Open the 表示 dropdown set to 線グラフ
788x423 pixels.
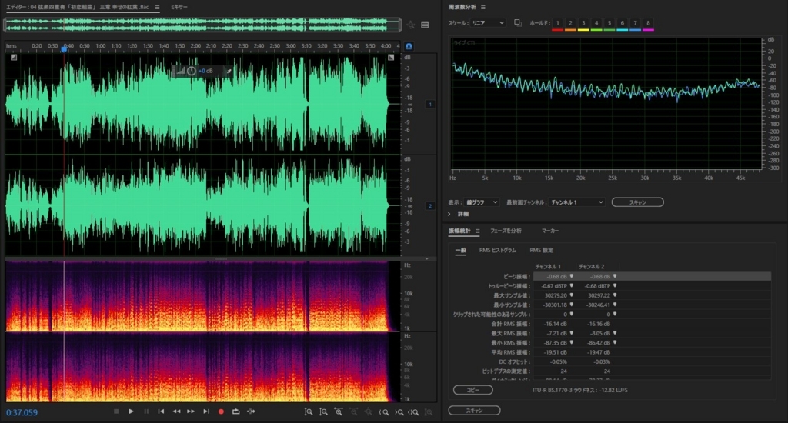point(482,202)
